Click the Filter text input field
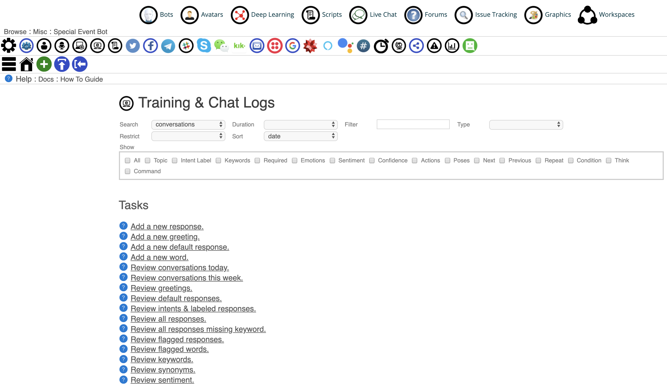The image size is (667, 388). tap(413, 125)
